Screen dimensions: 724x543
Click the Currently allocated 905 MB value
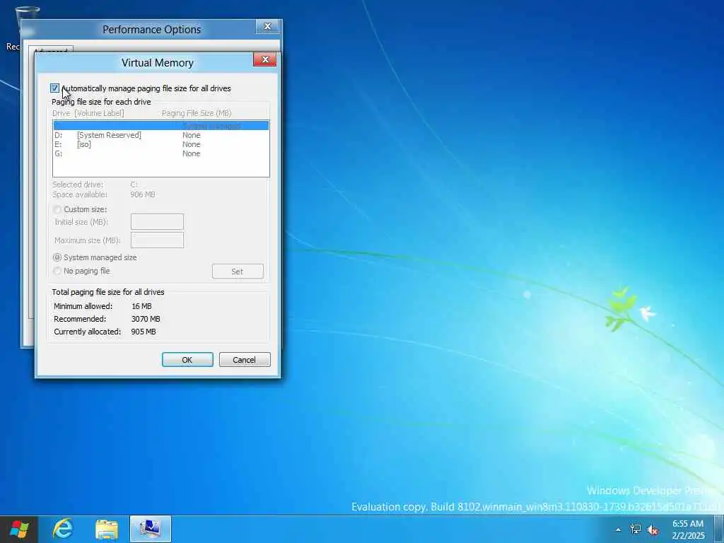[x=144, y=332]
